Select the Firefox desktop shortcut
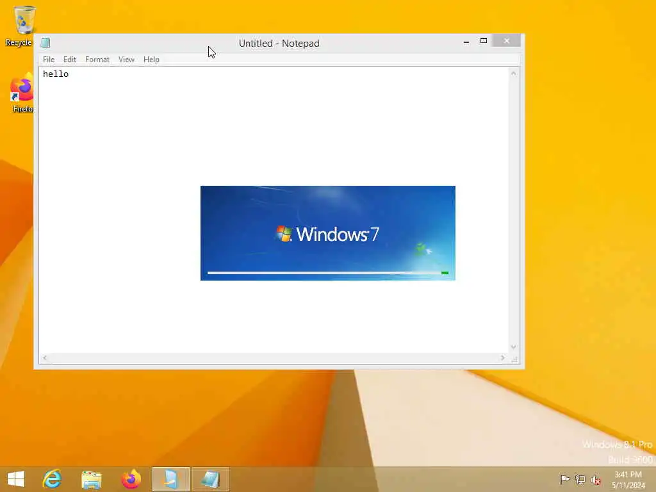Viewport: 656px width, 492px height. tap(22, 93)
